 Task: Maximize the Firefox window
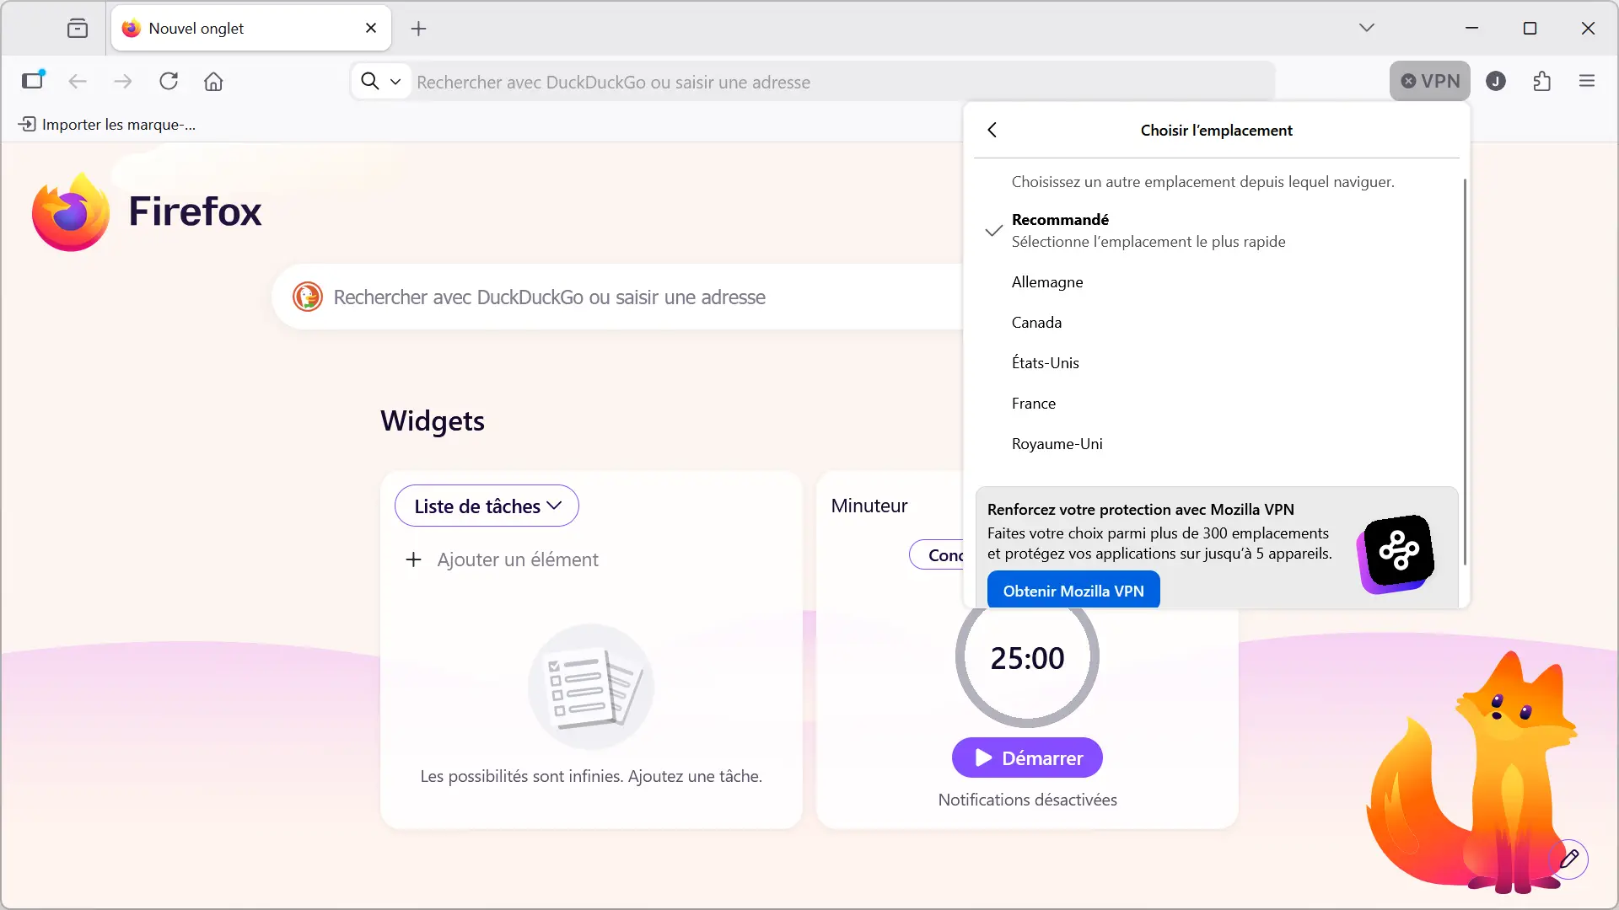pos(1530,28)
